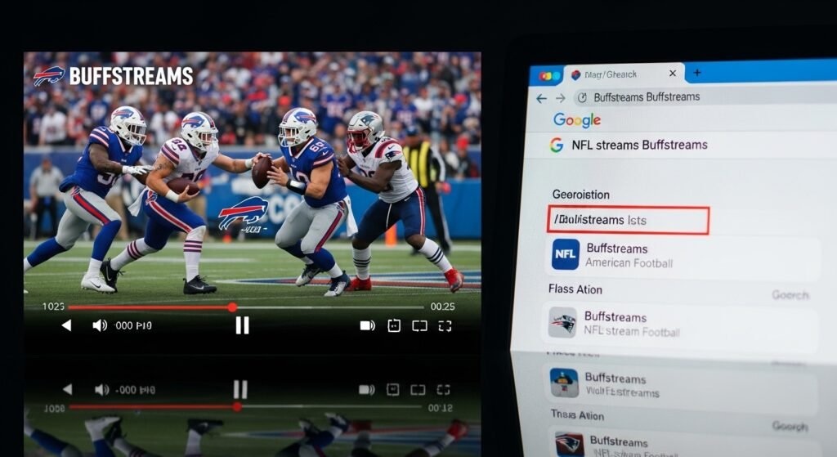Viewport: 837px width, 457px height.
Task: Click the Google logo
Action: [x=577, y=120]
